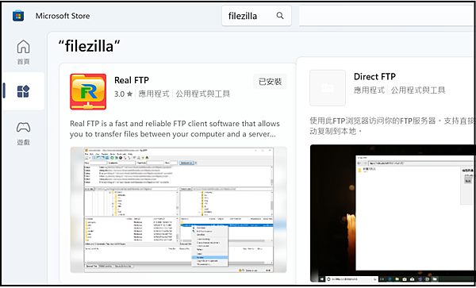Screen dimensions: 476x288
Task: Click 應用程式 label under Real FTP
Action: (154, 94)
